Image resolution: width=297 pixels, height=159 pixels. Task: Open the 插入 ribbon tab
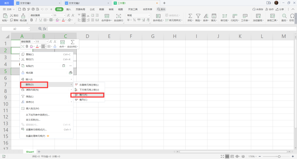[x=68, y=9]
